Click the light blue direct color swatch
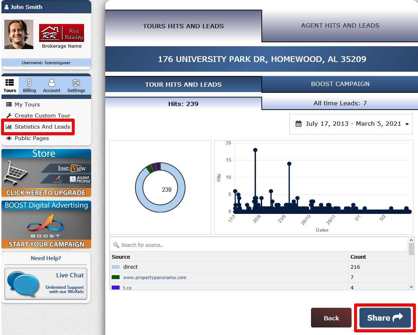This screenshot has height=335, width=418. (116, 267)
